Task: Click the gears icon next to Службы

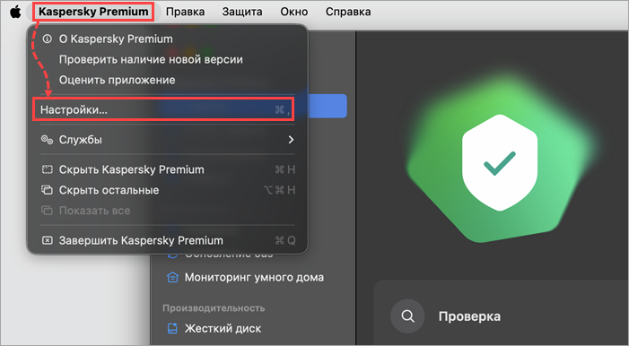Action: [48, 140]
